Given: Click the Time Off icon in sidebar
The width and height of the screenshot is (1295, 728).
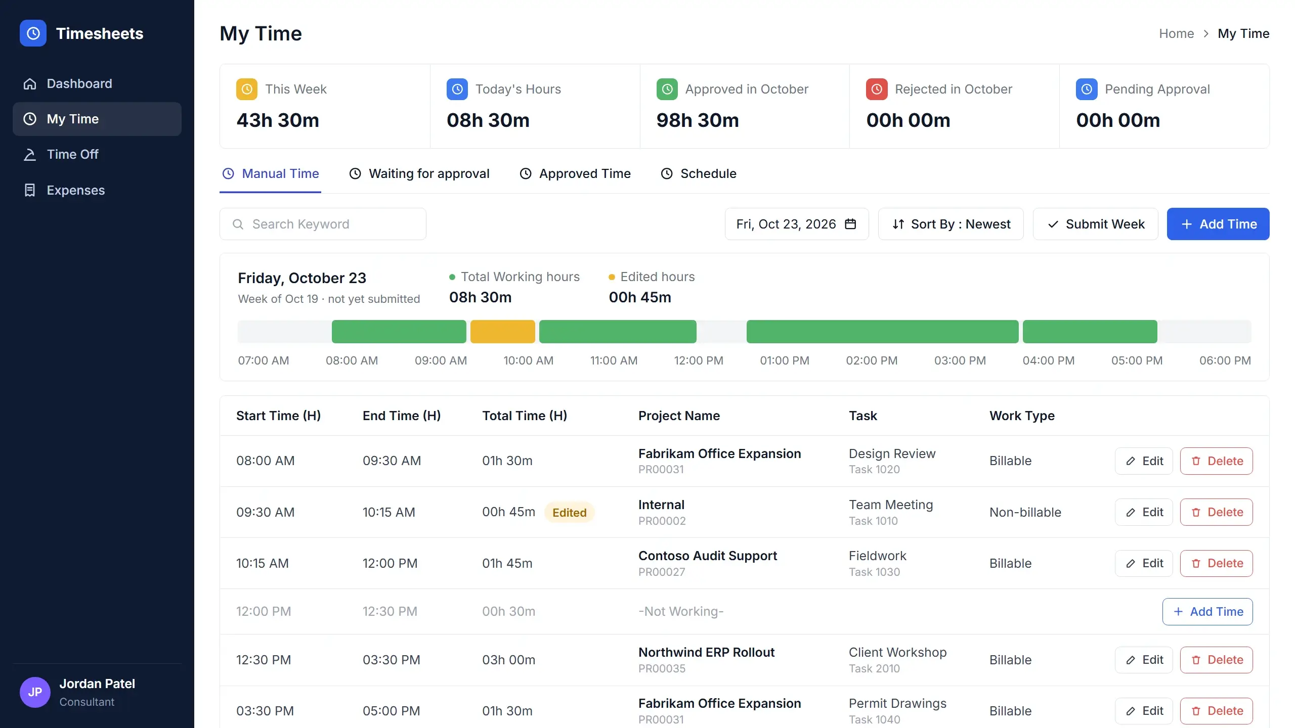Looking at the screenshot, I should [x=30, y=155].
